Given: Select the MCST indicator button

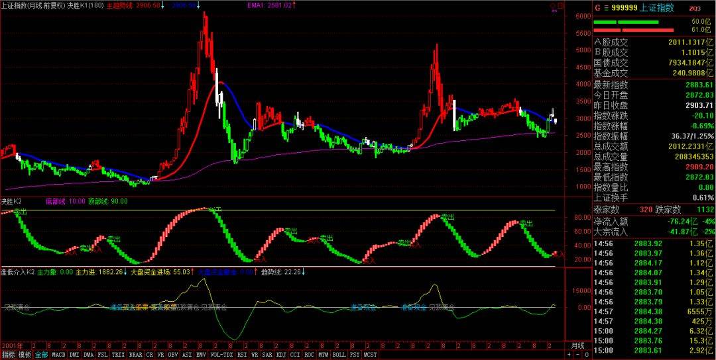Looking at the screenshot, I should pos(371,355).
